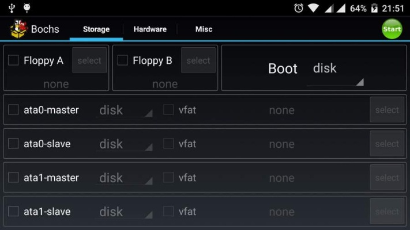Screen dimensions: 410x230
Task: Tap the Wi-Fi signal icon
Action: 313,8
